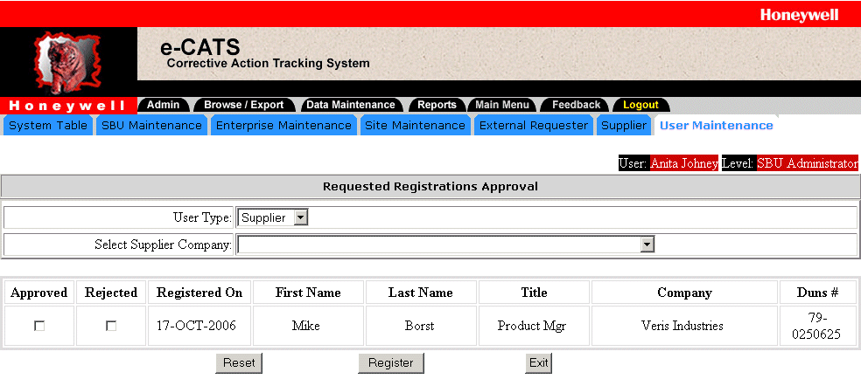Open the Browse / Export tab
The width and height of the screenshot is (861, 379).
[244, 105]
